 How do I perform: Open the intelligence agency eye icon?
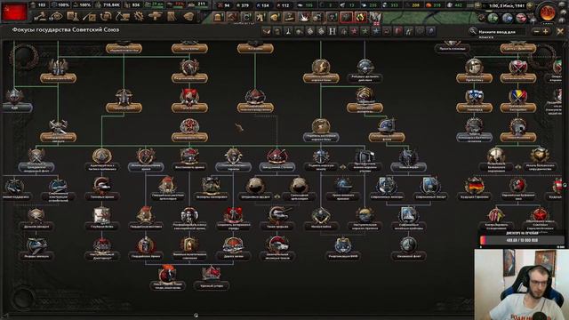[x=57, y=16]
